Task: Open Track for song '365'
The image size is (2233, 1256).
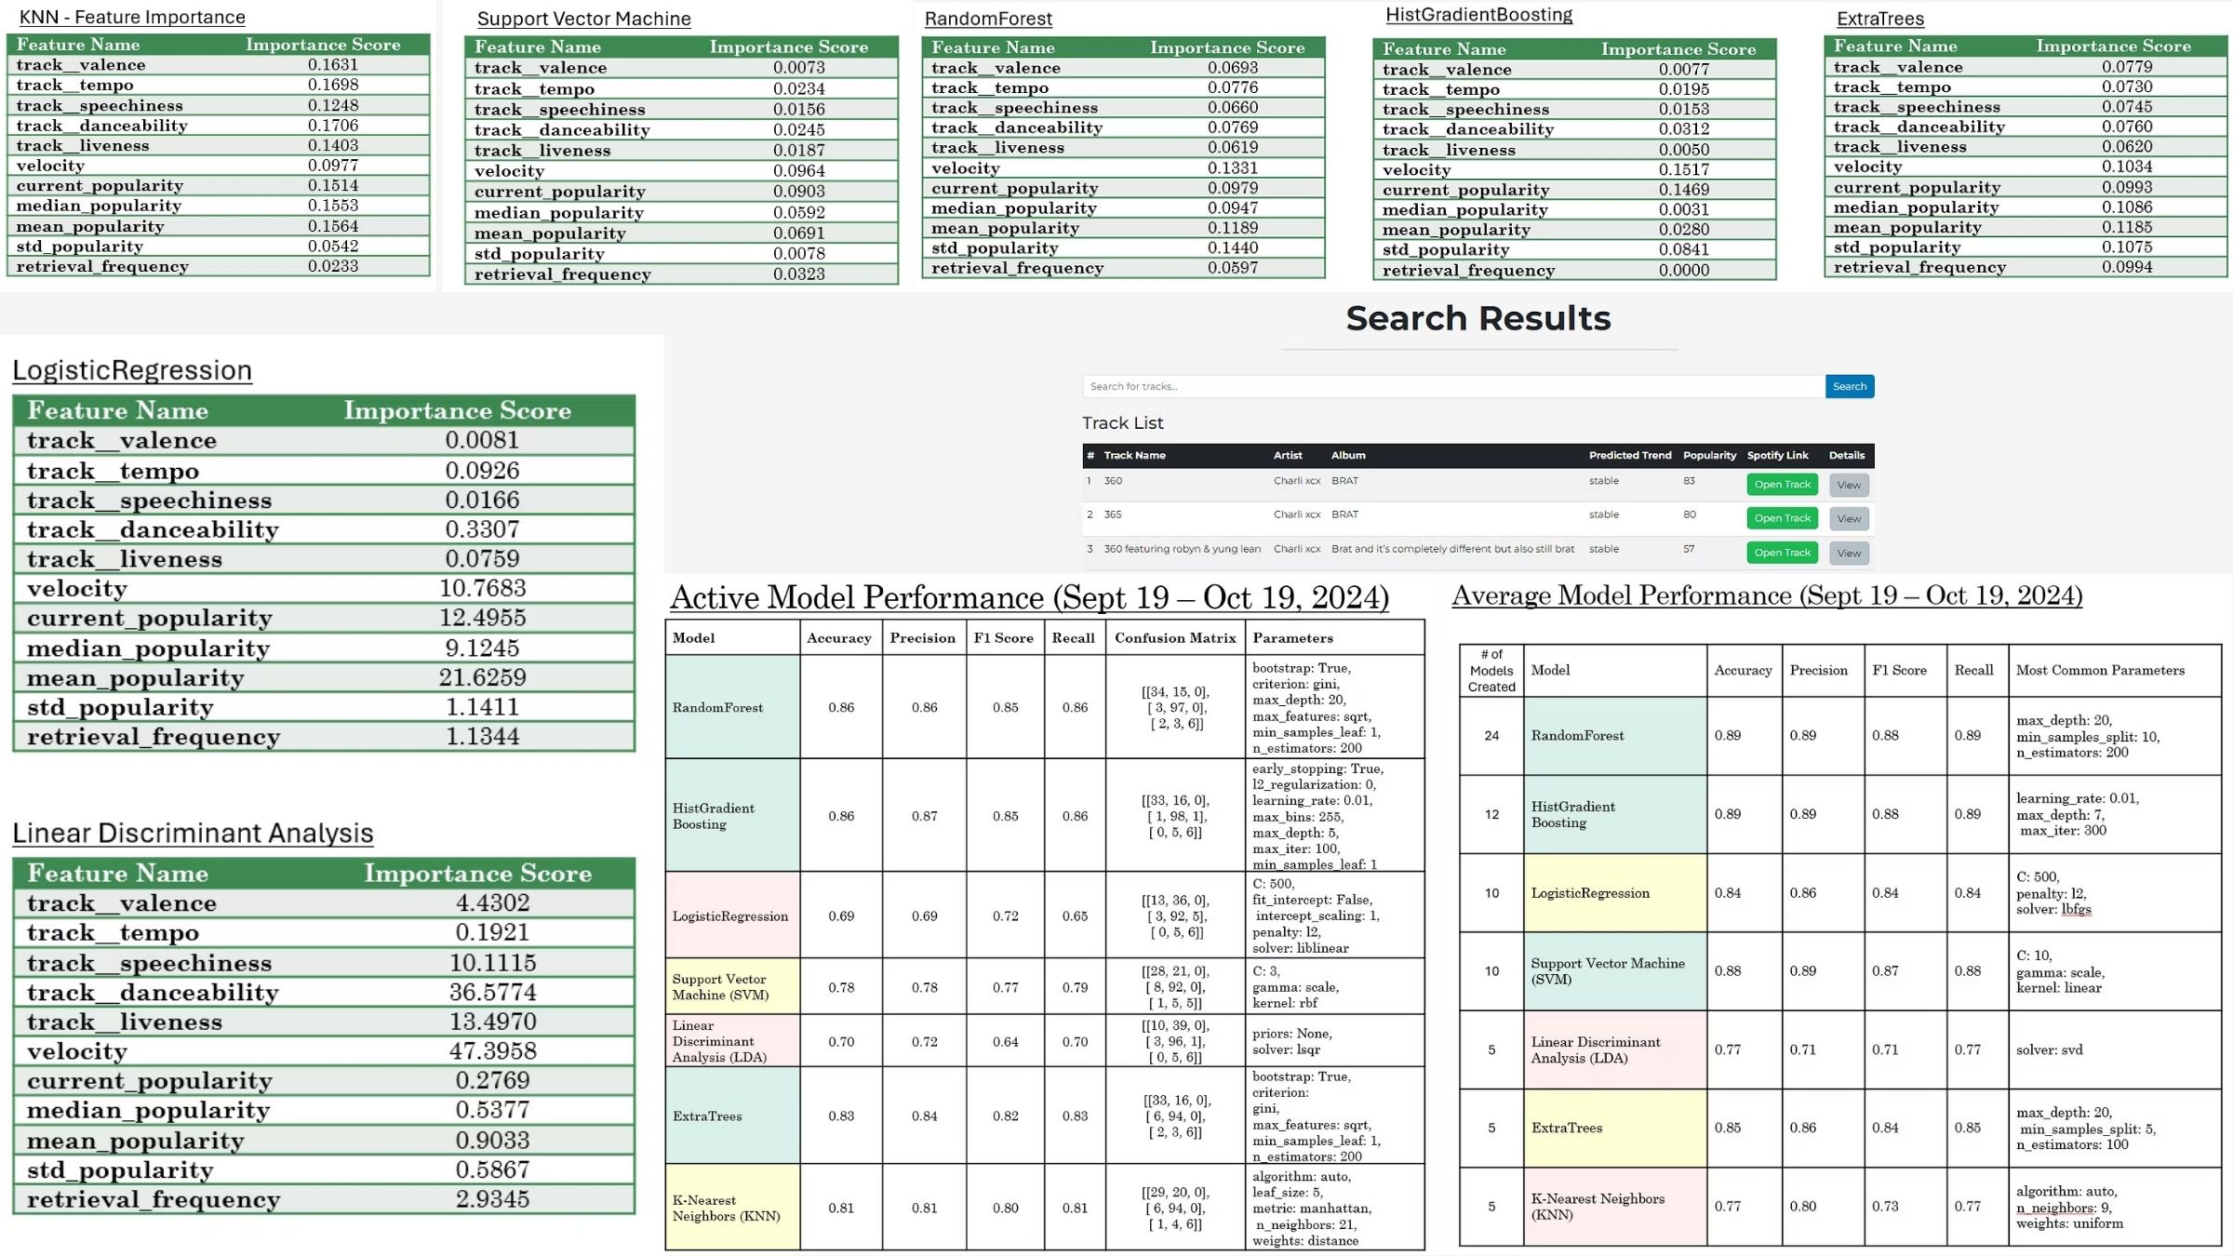Action: (x=1782, y=518)
